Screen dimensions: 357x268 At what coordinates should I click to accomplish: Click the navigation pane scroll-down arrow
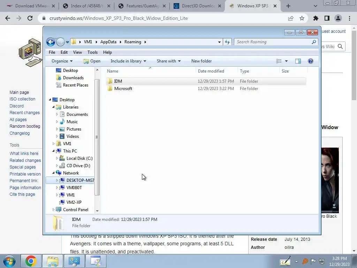97,211
